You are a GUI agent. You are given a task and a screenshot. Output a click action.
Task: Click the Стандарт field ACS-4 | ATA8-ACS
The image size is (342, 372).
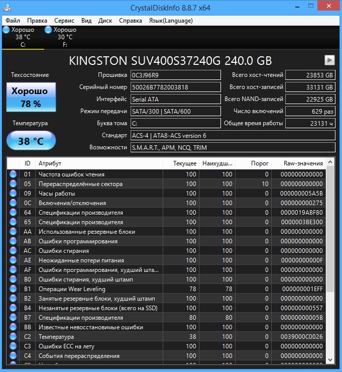[233, 135]
